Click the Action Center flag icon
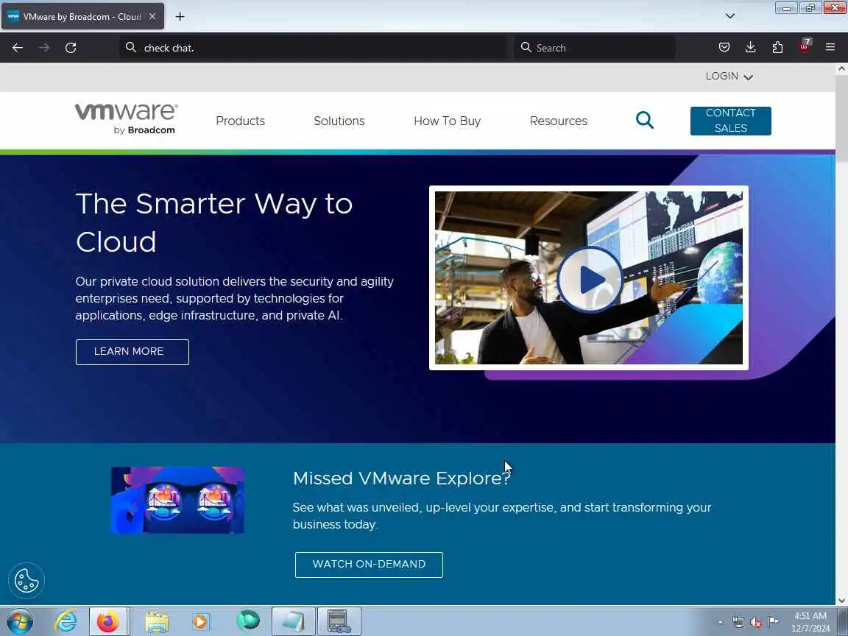 (774, 622)
